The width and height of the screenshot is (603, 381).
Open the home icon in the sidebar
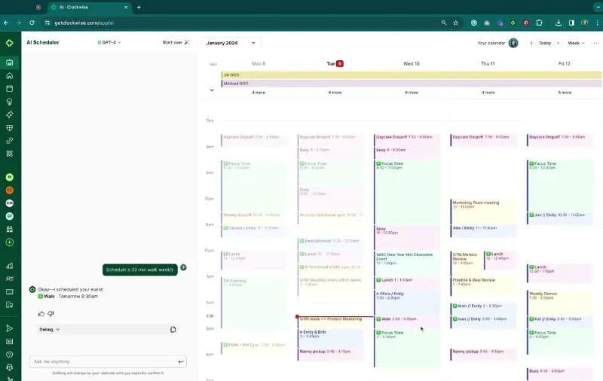pyautogui.click(x=10, y=75)
